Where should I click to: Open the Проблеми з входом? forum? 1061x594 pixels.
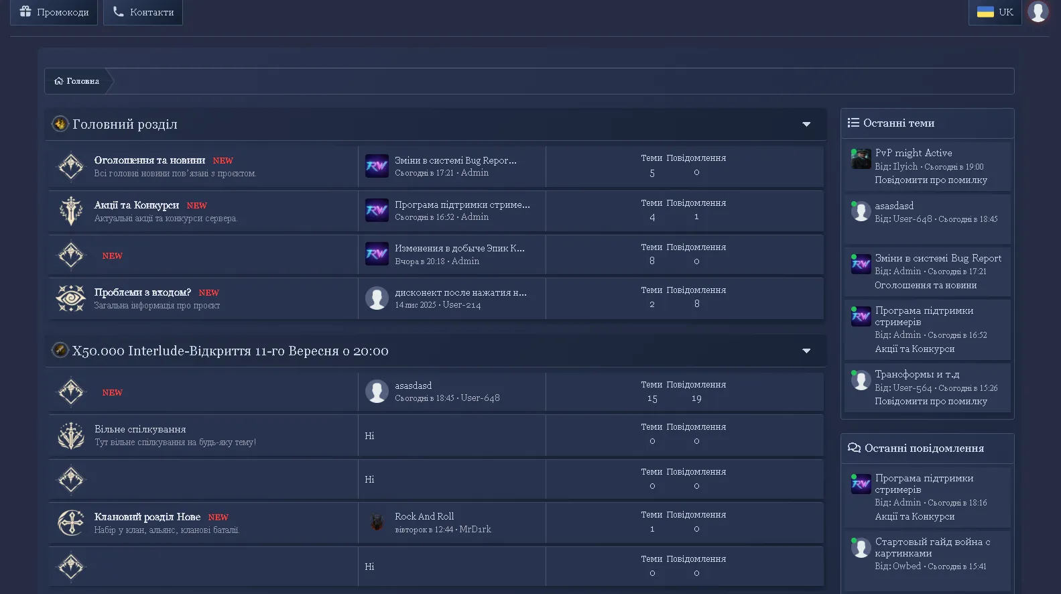pyautogui.click(x=142, y=292)
